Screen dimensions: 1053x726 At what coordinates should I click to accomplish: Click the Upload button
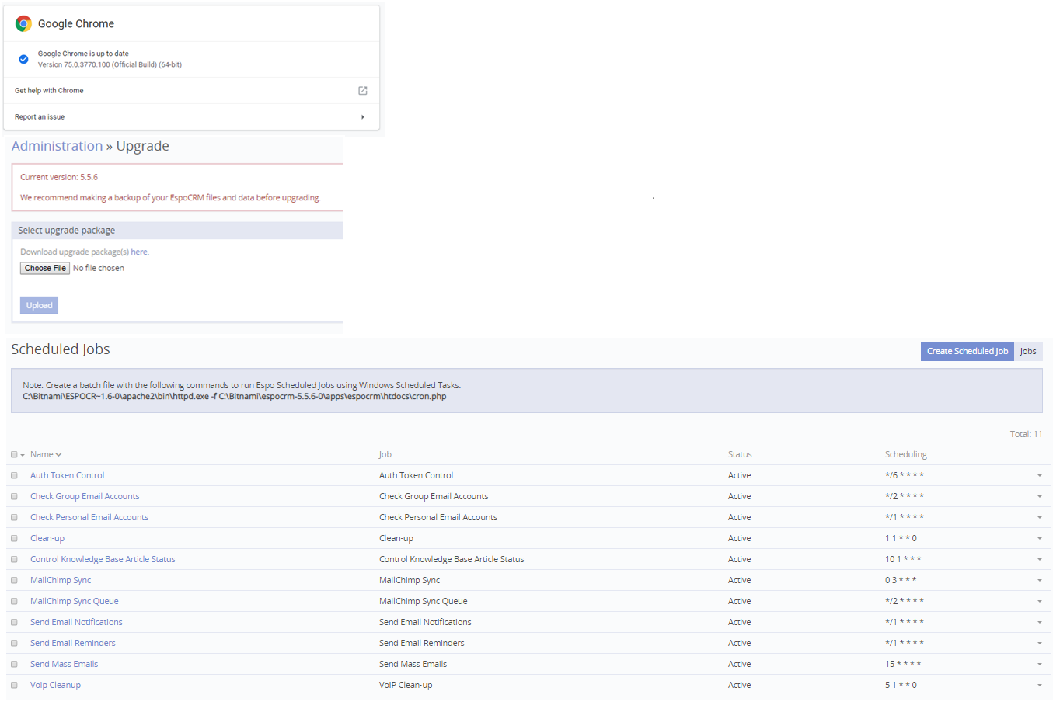(39, 305)
